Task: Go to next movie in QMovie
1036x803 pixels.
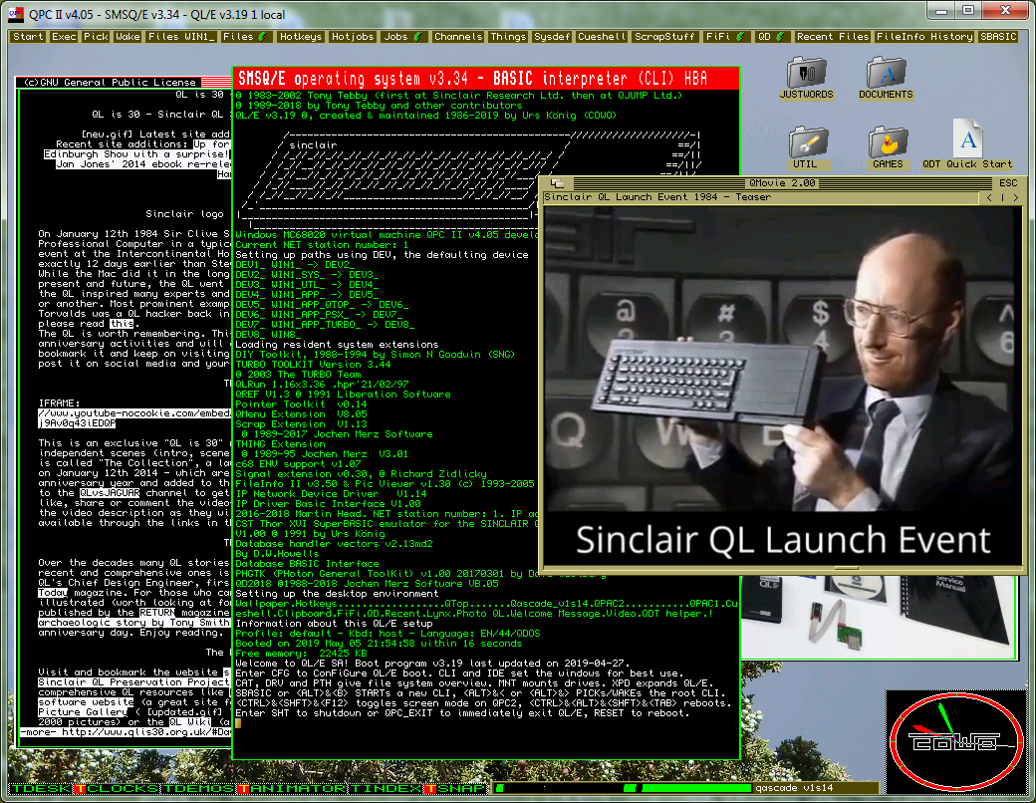Action: click(1015, 197)
